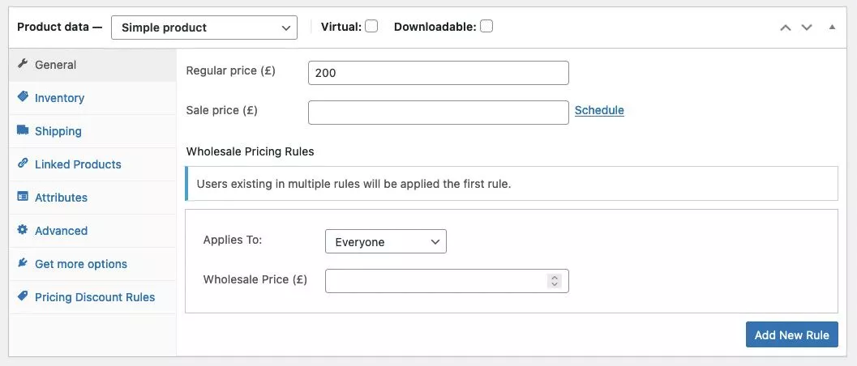Click the Wholesale Price stepper arrows
This screenshot has height=366, width=857.
pyautogui.click(x=555, y=281)
